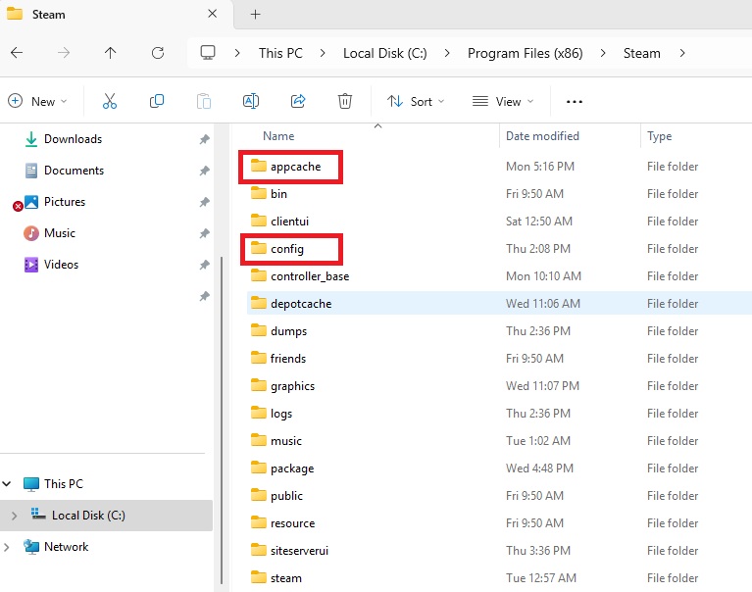Select the graphics folder name
The height and width of the screenshot is (592, 752).
292,386
